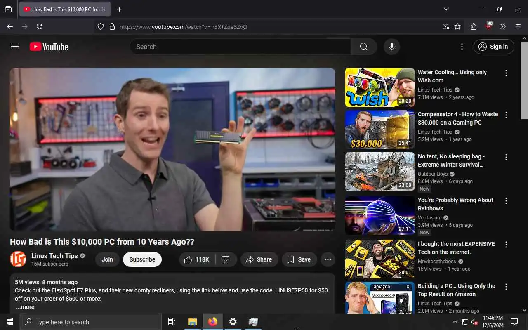
Task: Click the Sign in button
Action: coord(494,47)
